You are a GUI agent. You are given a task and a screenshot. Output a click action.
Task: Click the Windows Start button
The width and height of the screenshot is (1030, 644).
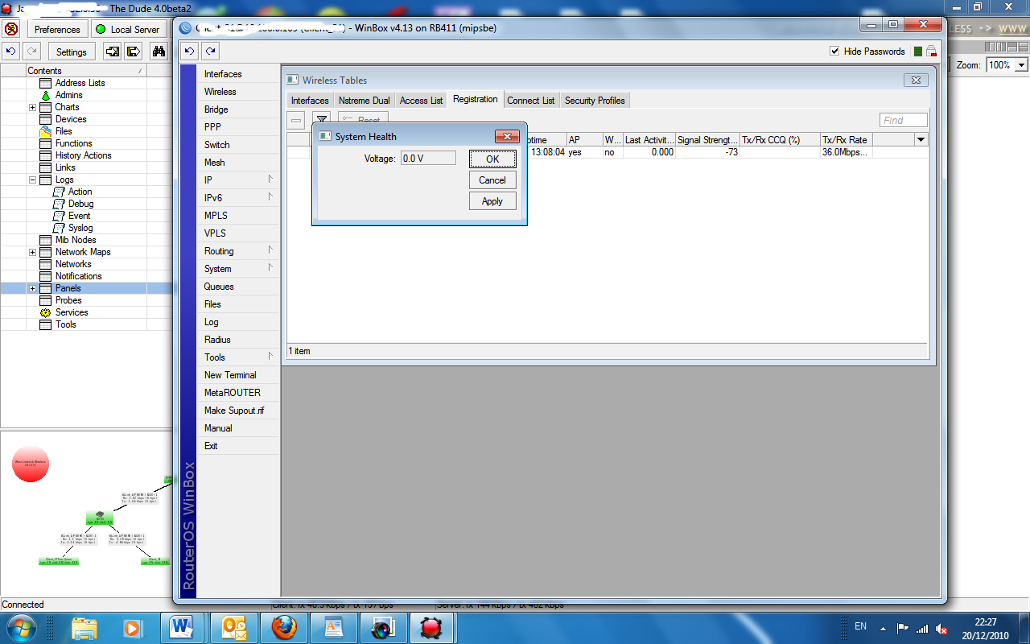pos(19,627)
